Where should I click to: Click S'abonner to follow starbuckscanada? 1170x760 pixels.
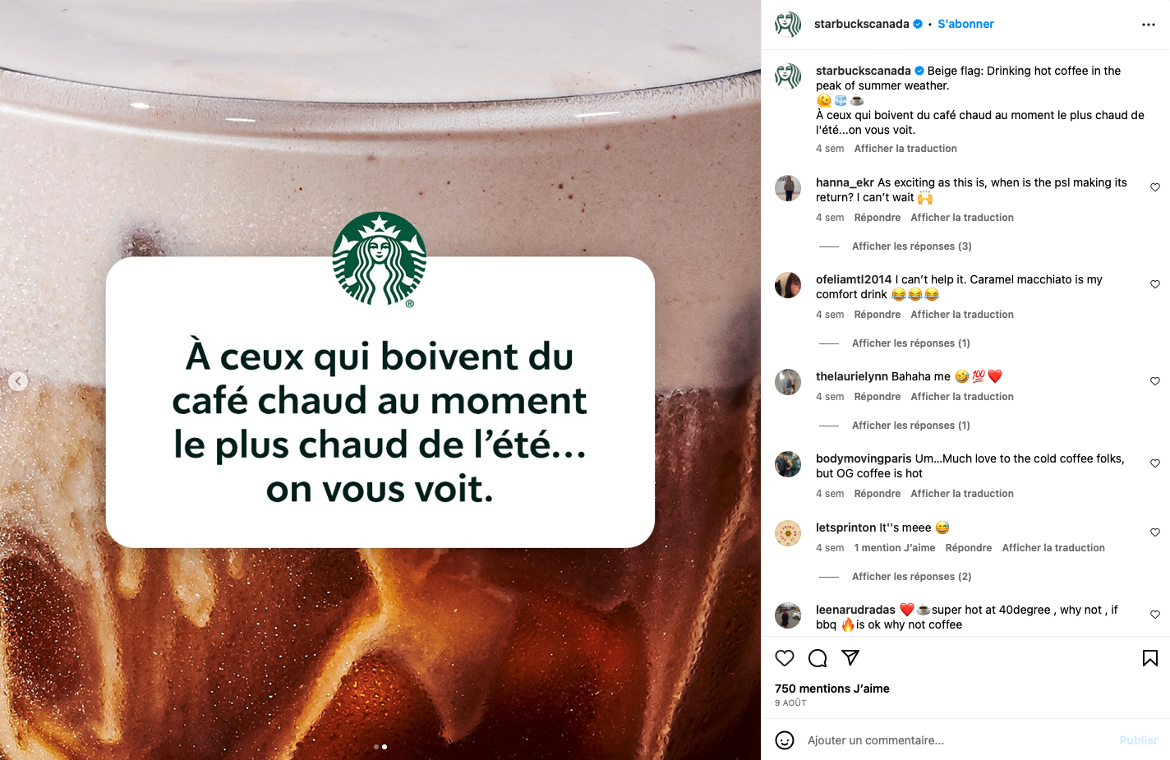(x=965, y=24)
